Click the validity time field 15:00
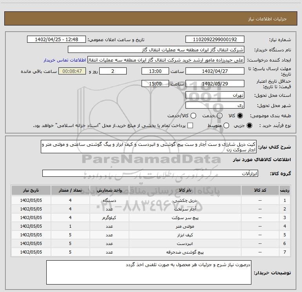Image resolution: width=302 pixels, height=292 pixels. (155, 83)
